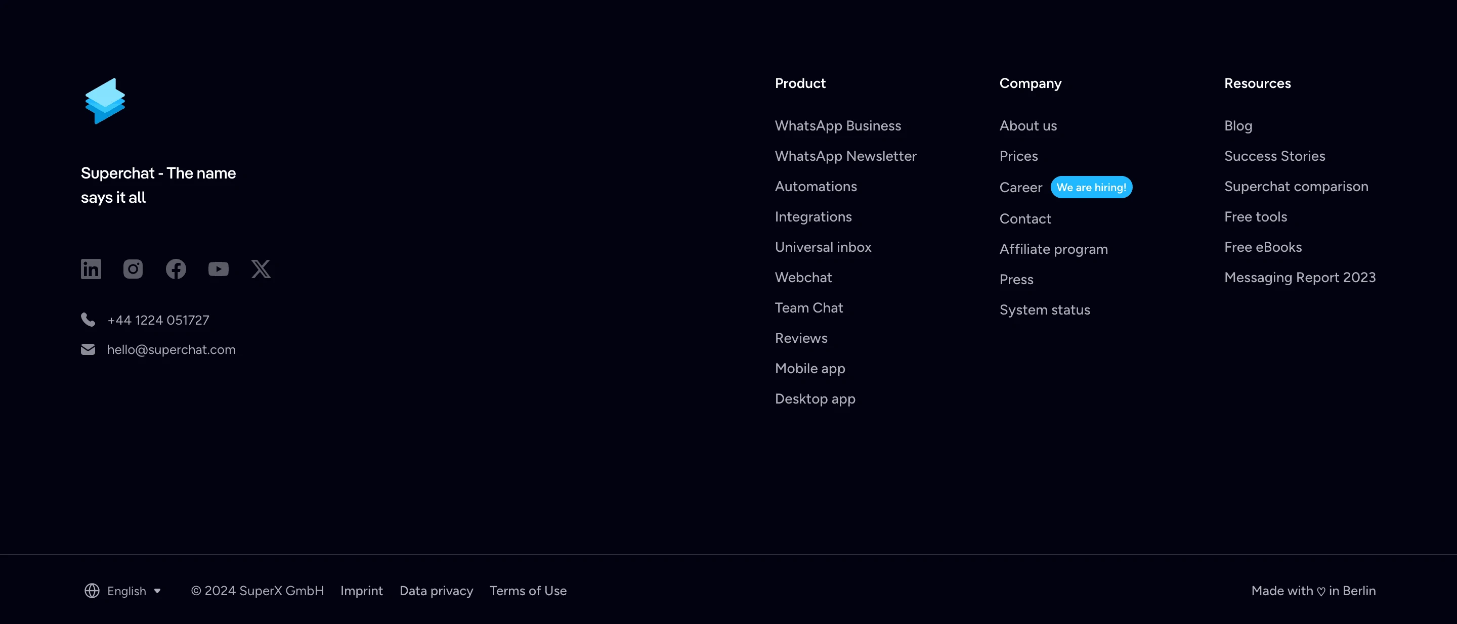Open the Data privacy page
The width and height of the screenshot is (1457, 624).
[436, 591]
